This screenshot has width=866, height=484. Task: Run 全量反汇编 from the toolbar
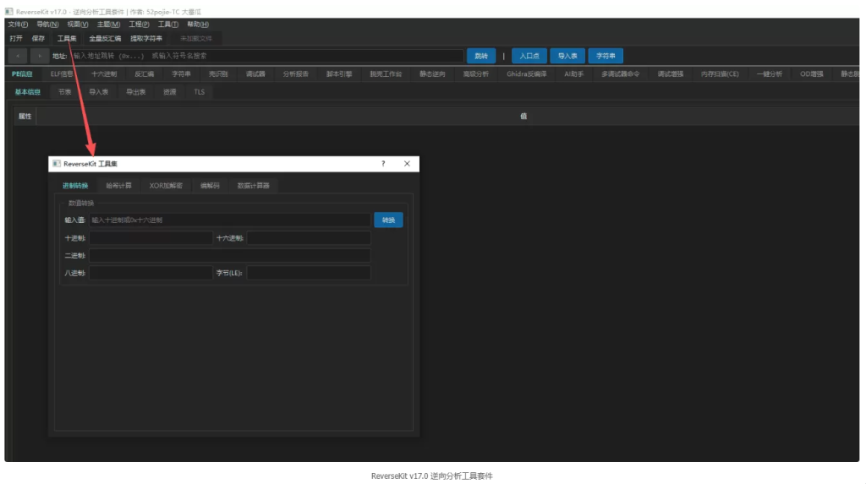(105, 39)
